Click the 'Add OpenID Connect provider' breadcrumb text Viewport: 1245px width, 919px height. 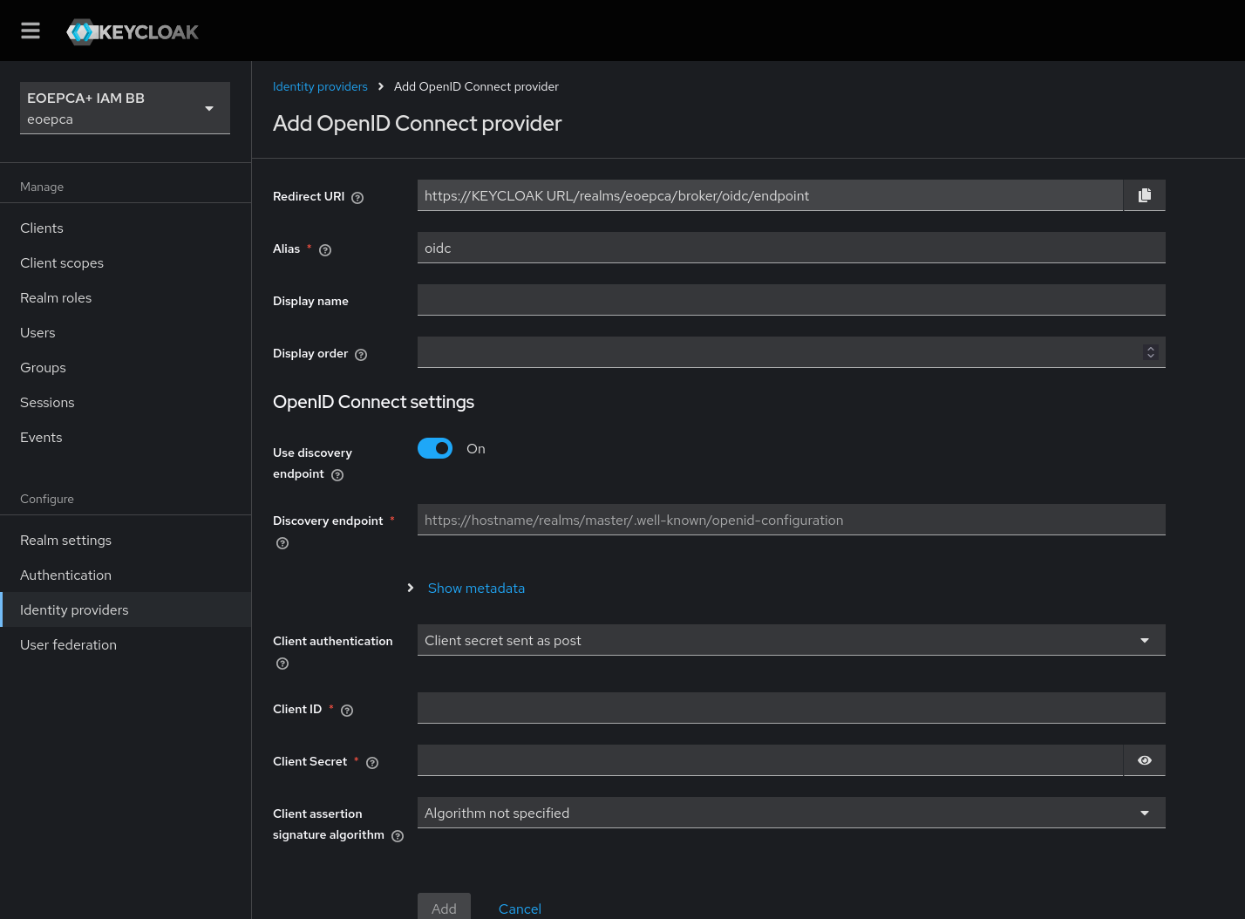[476, 86]
